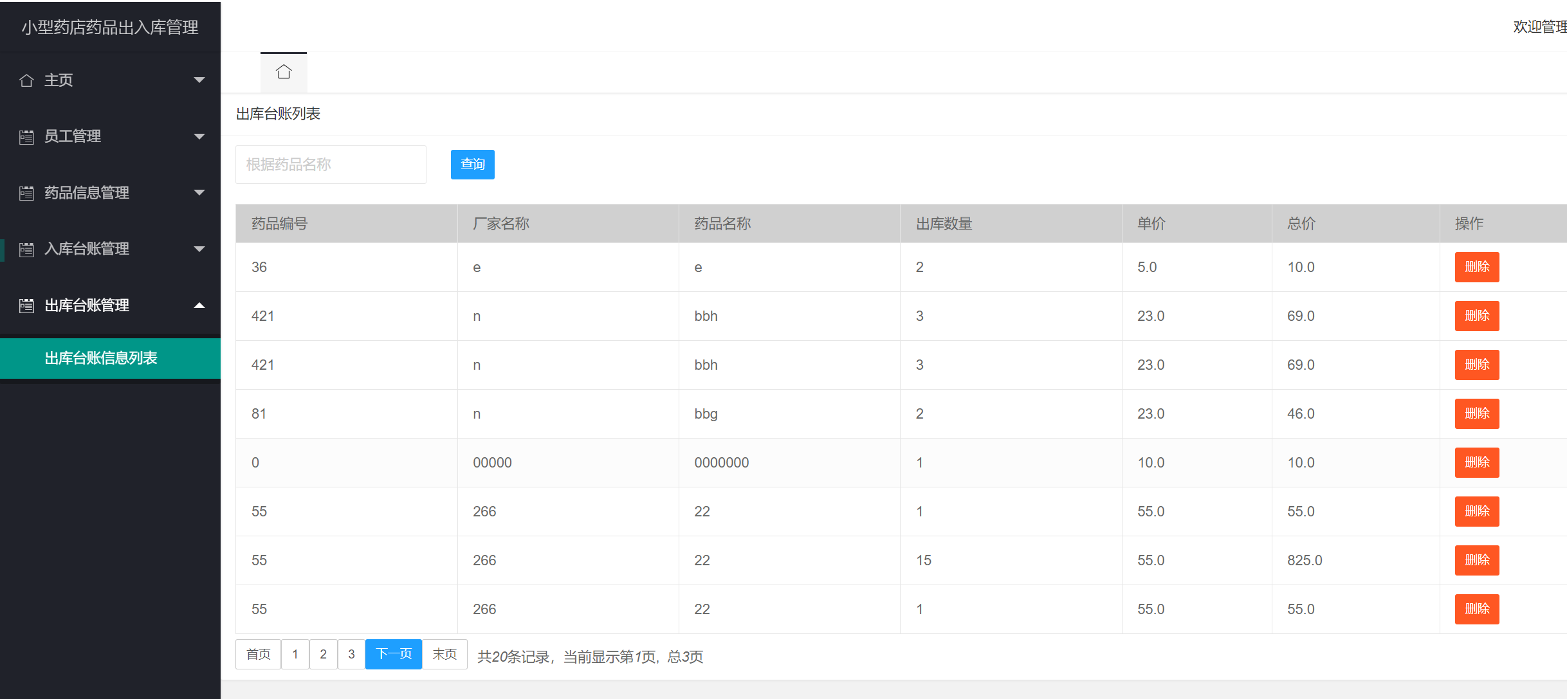Click the 查询 search button

pyautogui.click(x=472, y=164)
